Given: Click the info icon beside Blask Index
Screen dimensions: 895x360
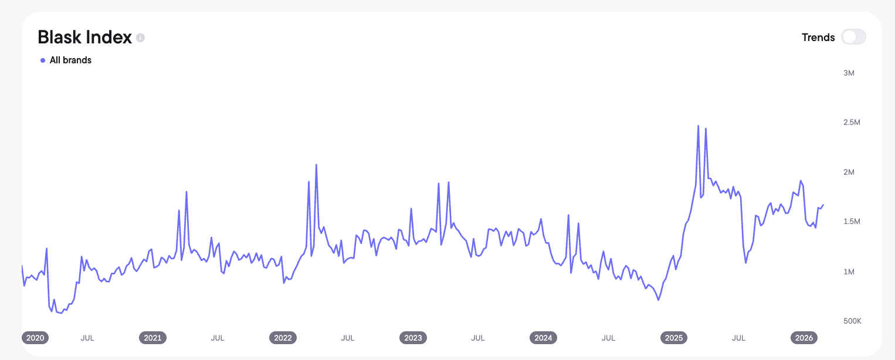Looking at the screenshot, I should pos(140,38).
